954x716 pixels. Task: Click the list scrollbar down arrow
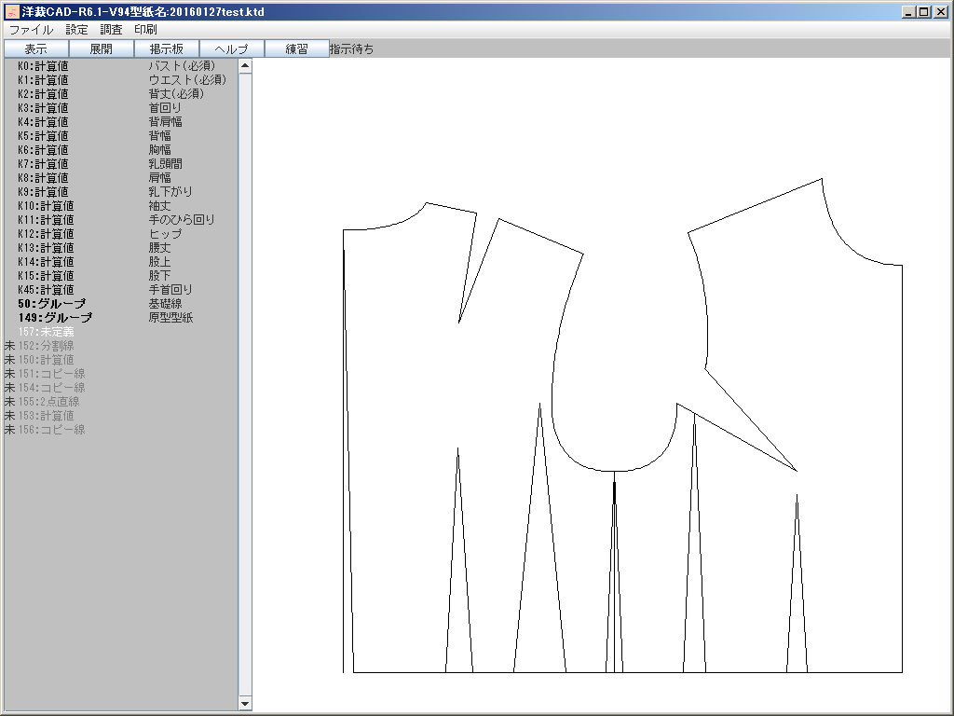[245, 704]
